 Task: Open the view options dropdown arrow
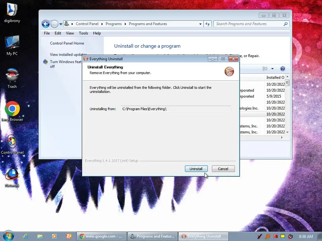(272, 69)
